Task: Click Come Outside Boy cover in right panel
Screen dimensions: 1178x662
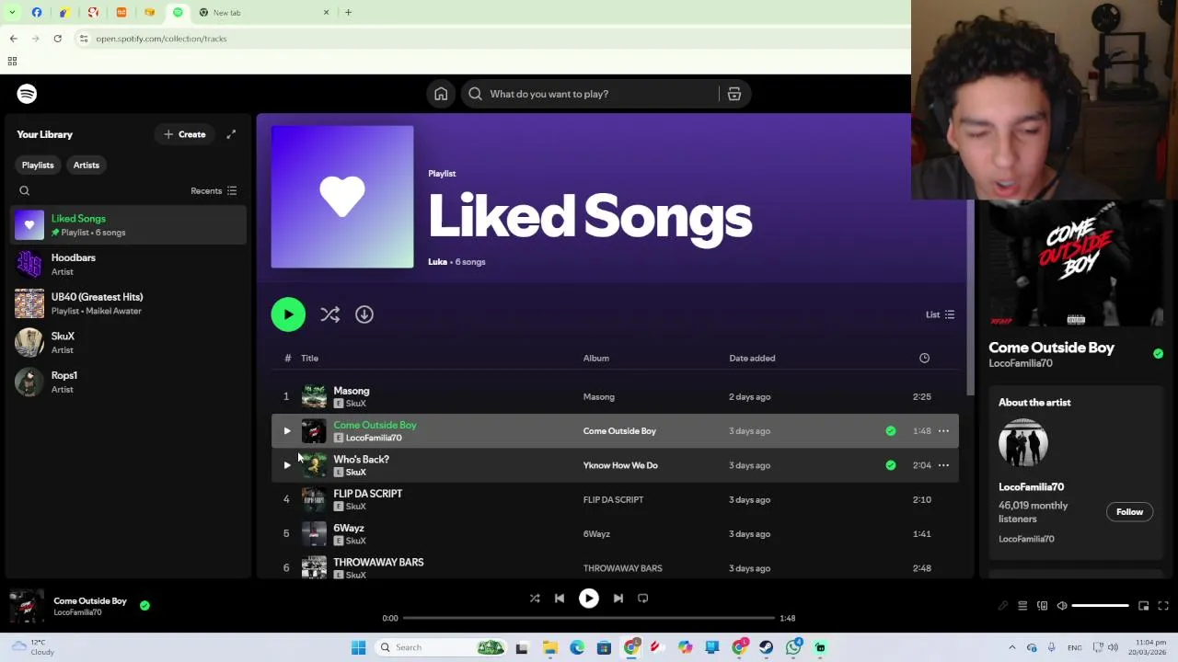Action: point(1076,264)
